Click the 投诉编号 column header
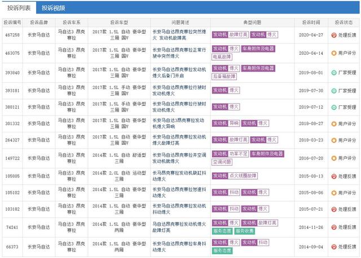 click(x=12, y=23)
